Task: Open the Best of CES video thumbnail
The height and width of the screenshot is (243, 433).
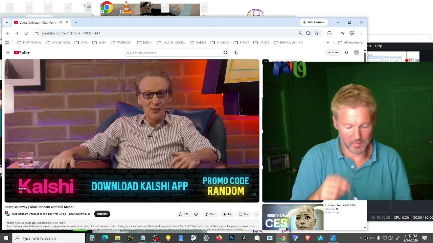Action: 293,216
